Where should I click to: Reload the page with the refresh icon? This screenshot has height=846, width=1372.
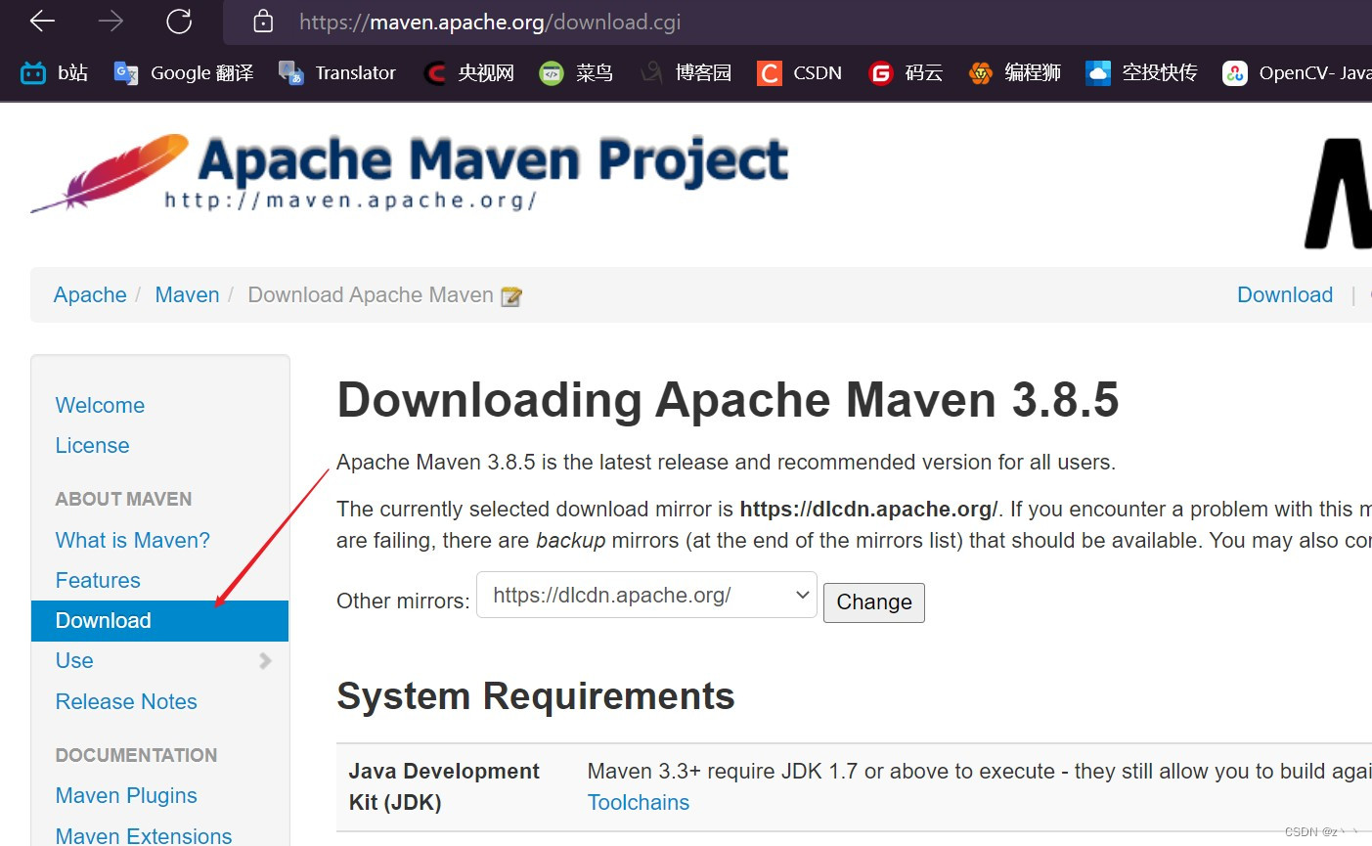coord(179,21)
